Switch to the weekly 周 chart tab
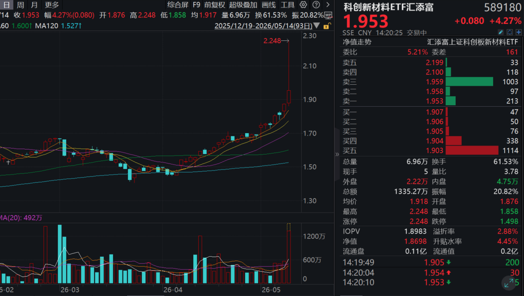 [x=20, y=4]
